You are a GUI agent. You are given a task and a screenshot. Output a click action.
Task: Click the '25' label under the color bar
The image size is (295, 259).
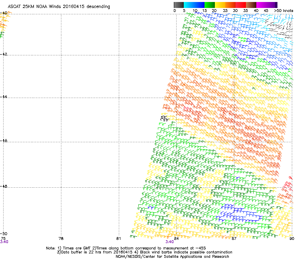[x=225, y=11]
